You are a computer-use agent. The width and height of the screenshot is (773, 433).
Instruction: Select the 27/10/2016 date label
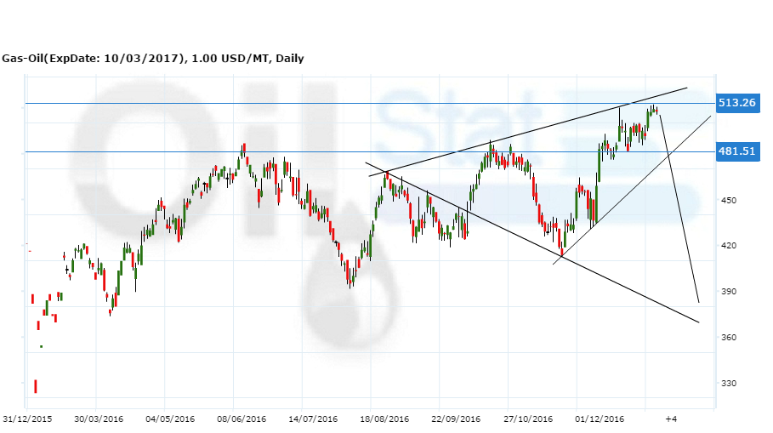pos(527,419)
